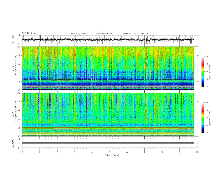
Task: Select the 'start UT = 4 :0 :1' label
Action: click(135, 34)
